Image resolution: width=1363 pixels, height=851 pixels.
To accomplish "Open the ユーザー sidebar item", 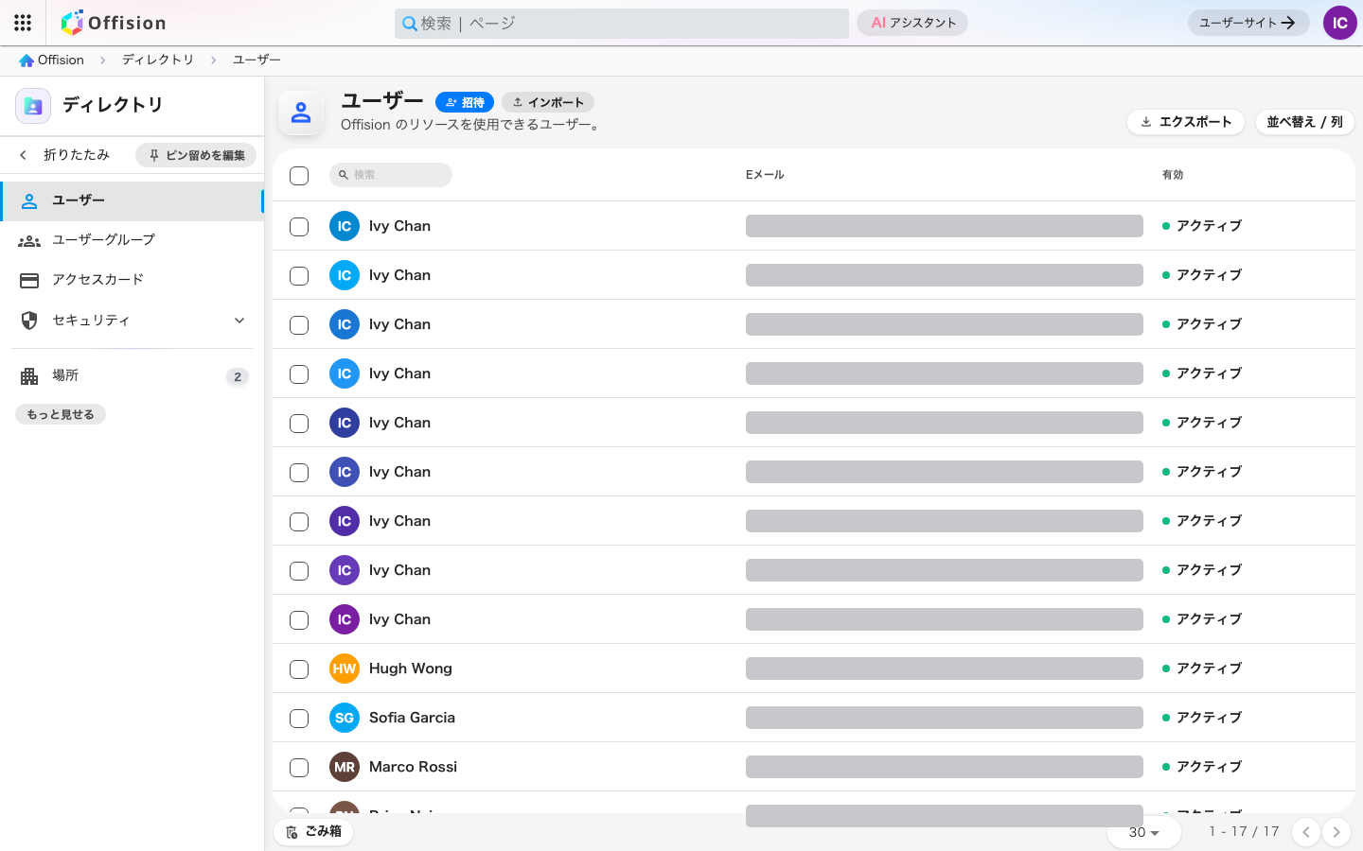I will point(132,200).
